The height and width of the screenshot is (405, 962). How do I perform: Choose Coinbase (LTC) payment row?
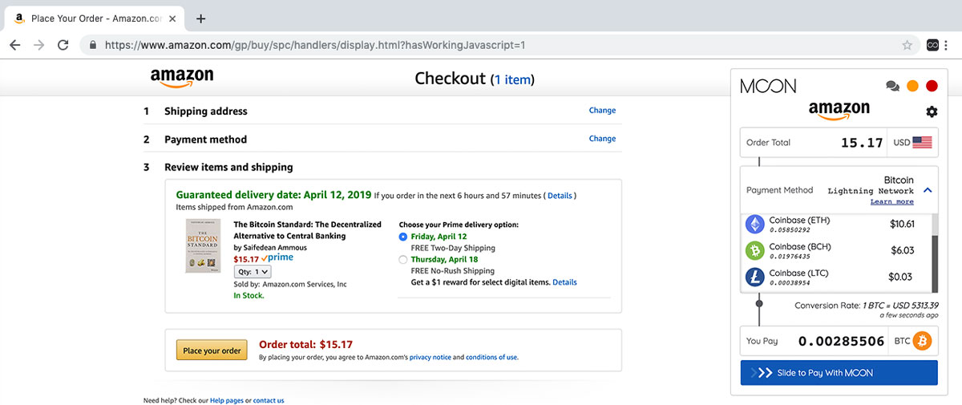point(835,277)
